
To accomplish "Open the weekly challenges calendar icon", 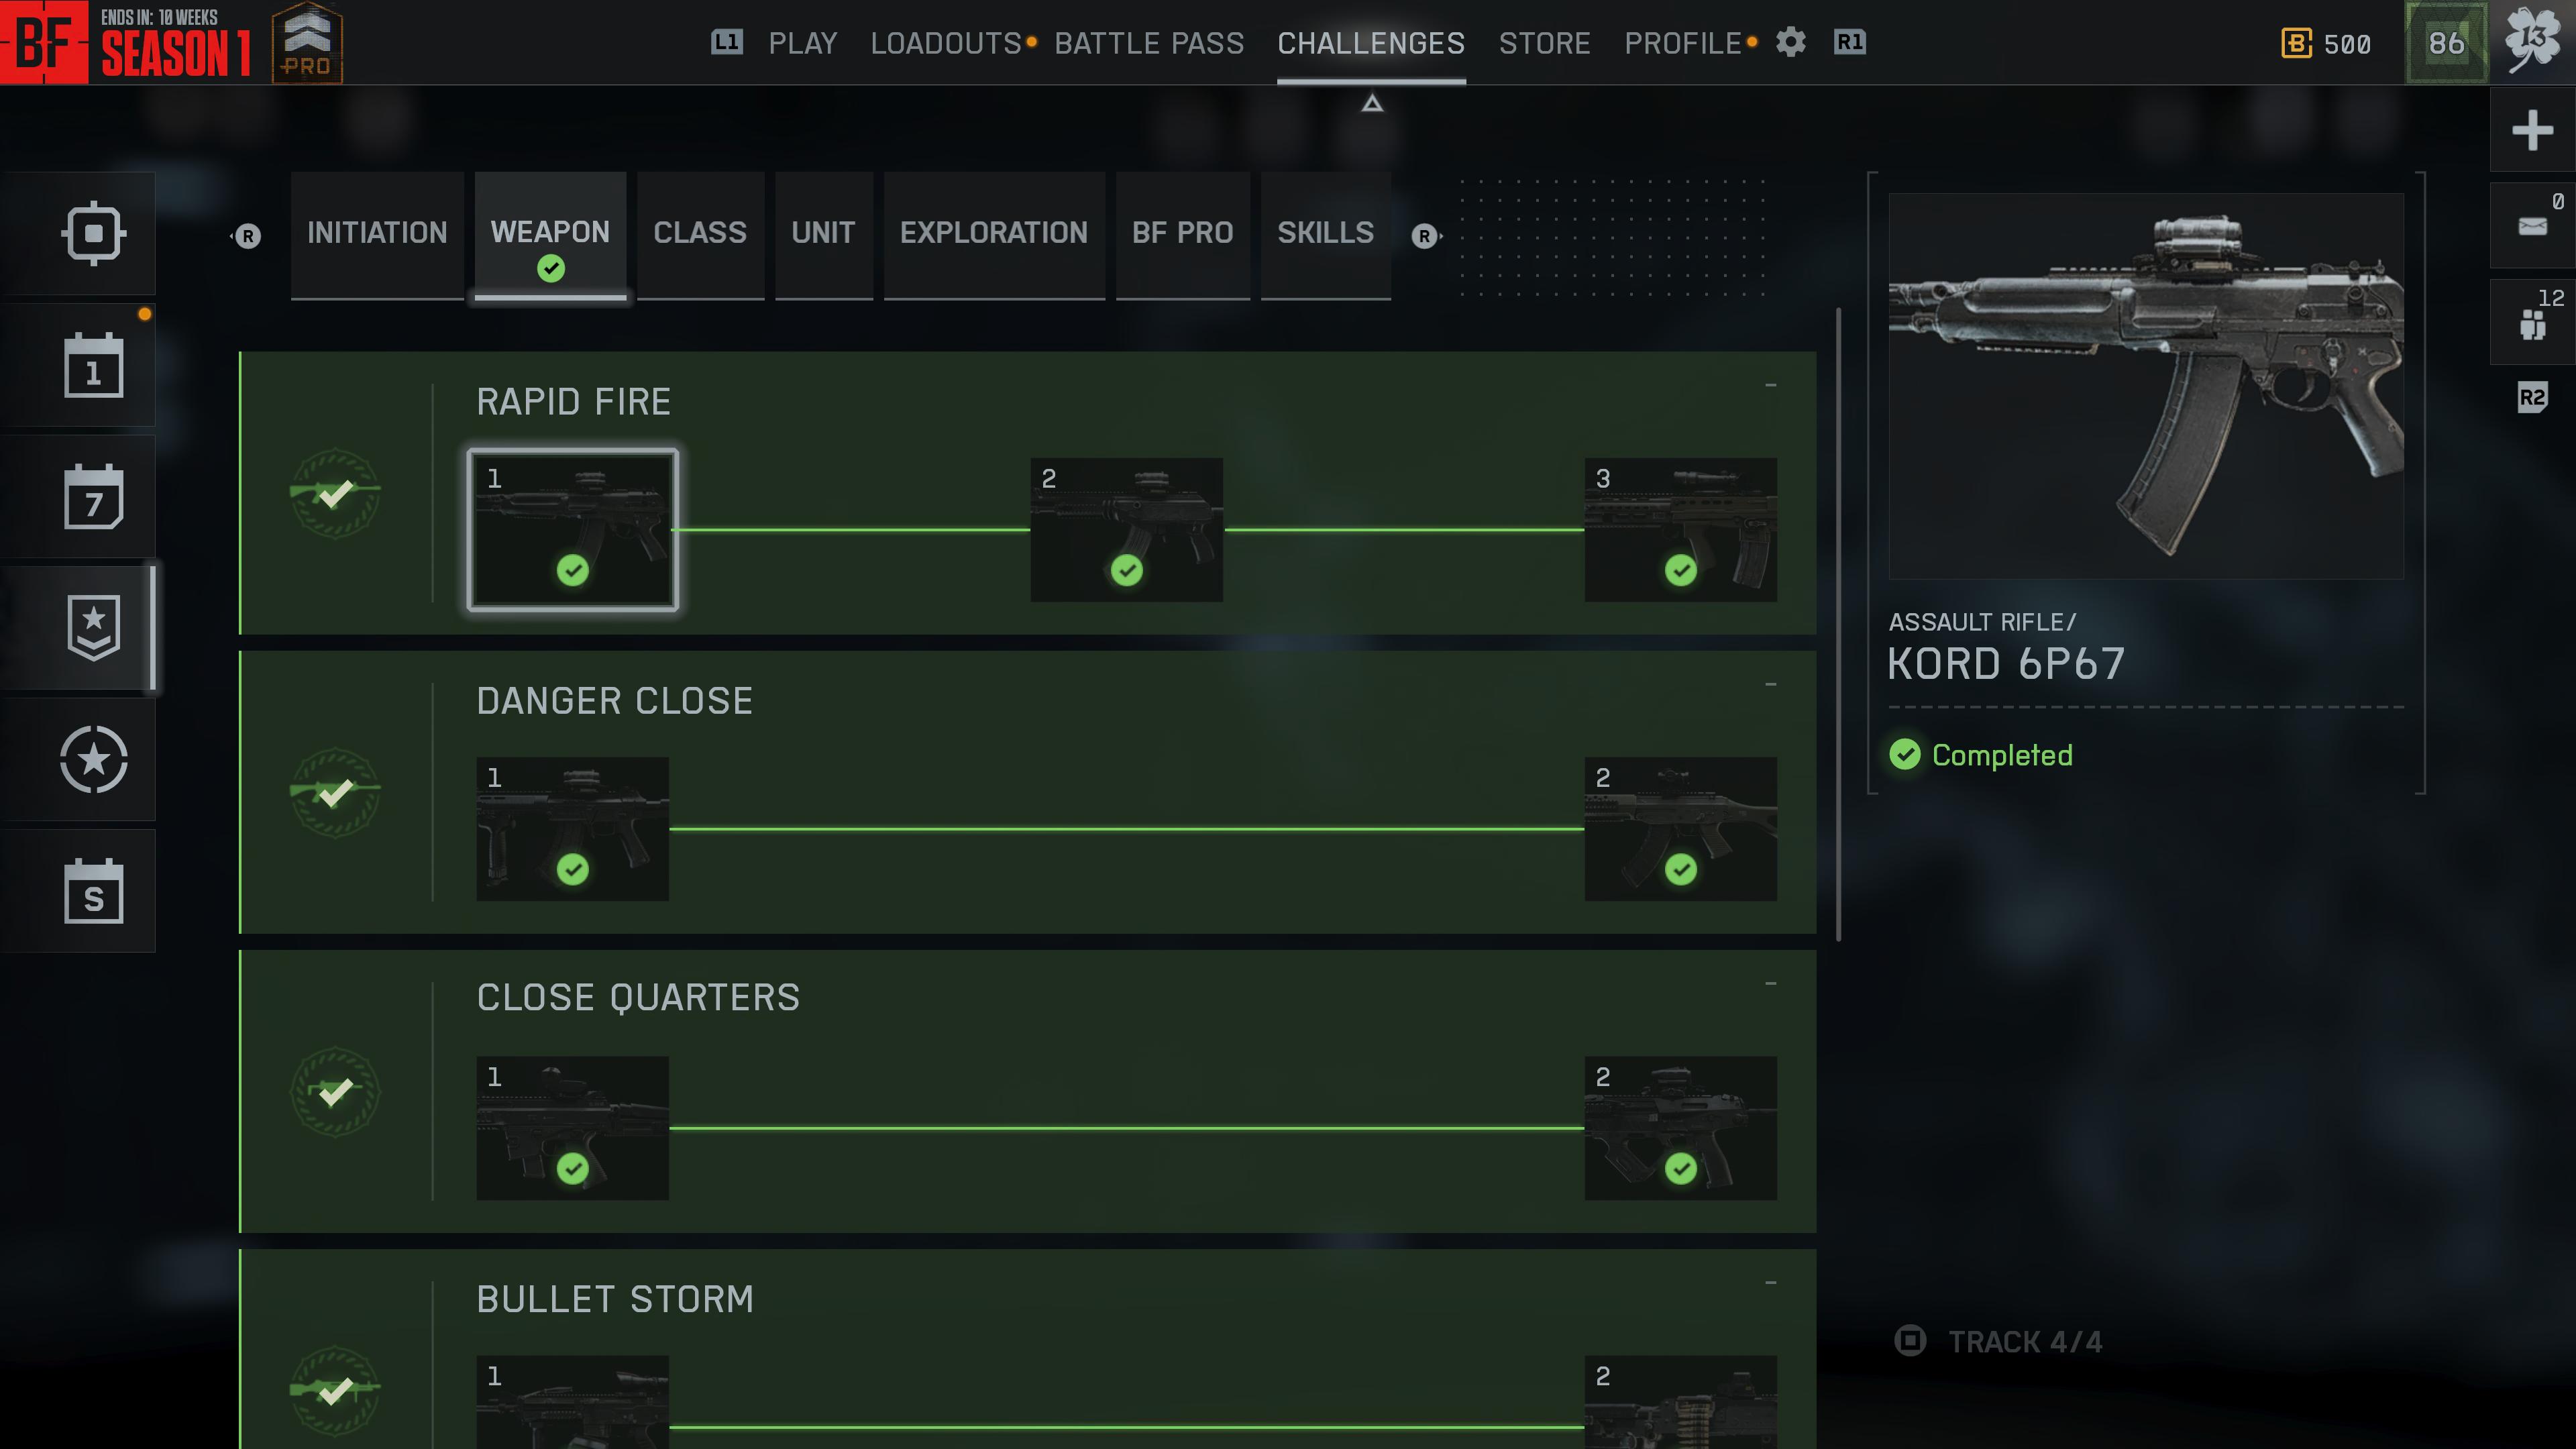I will 93,497.
